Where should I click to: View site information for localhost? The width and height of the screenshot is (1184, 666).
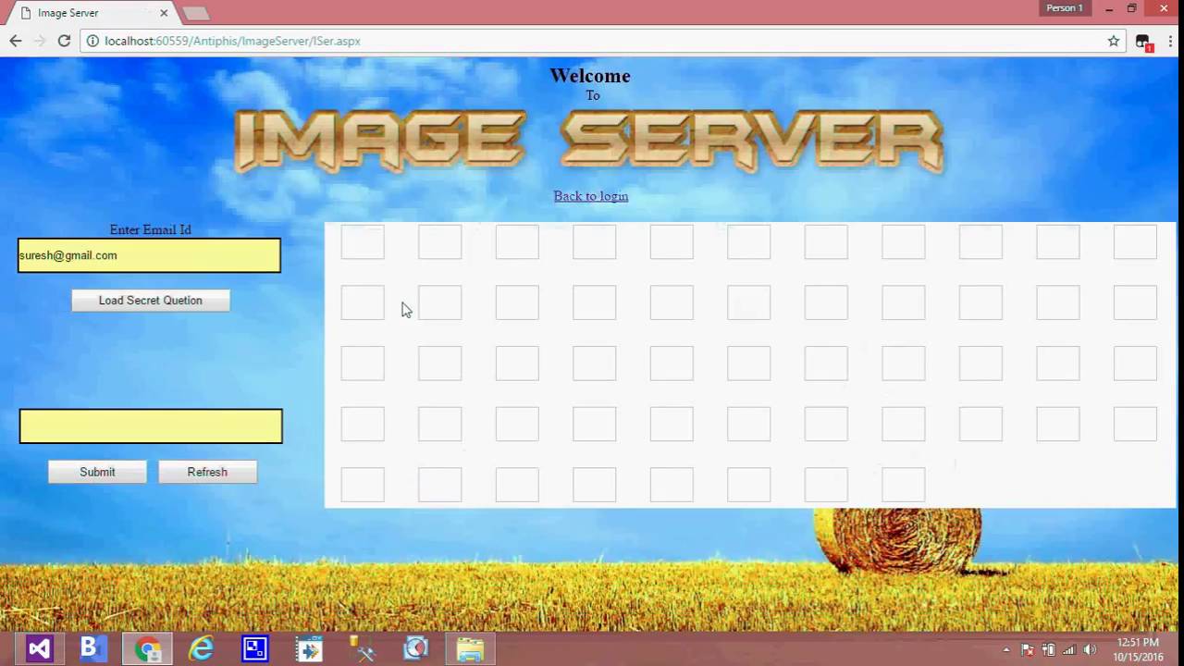(92, 41)
